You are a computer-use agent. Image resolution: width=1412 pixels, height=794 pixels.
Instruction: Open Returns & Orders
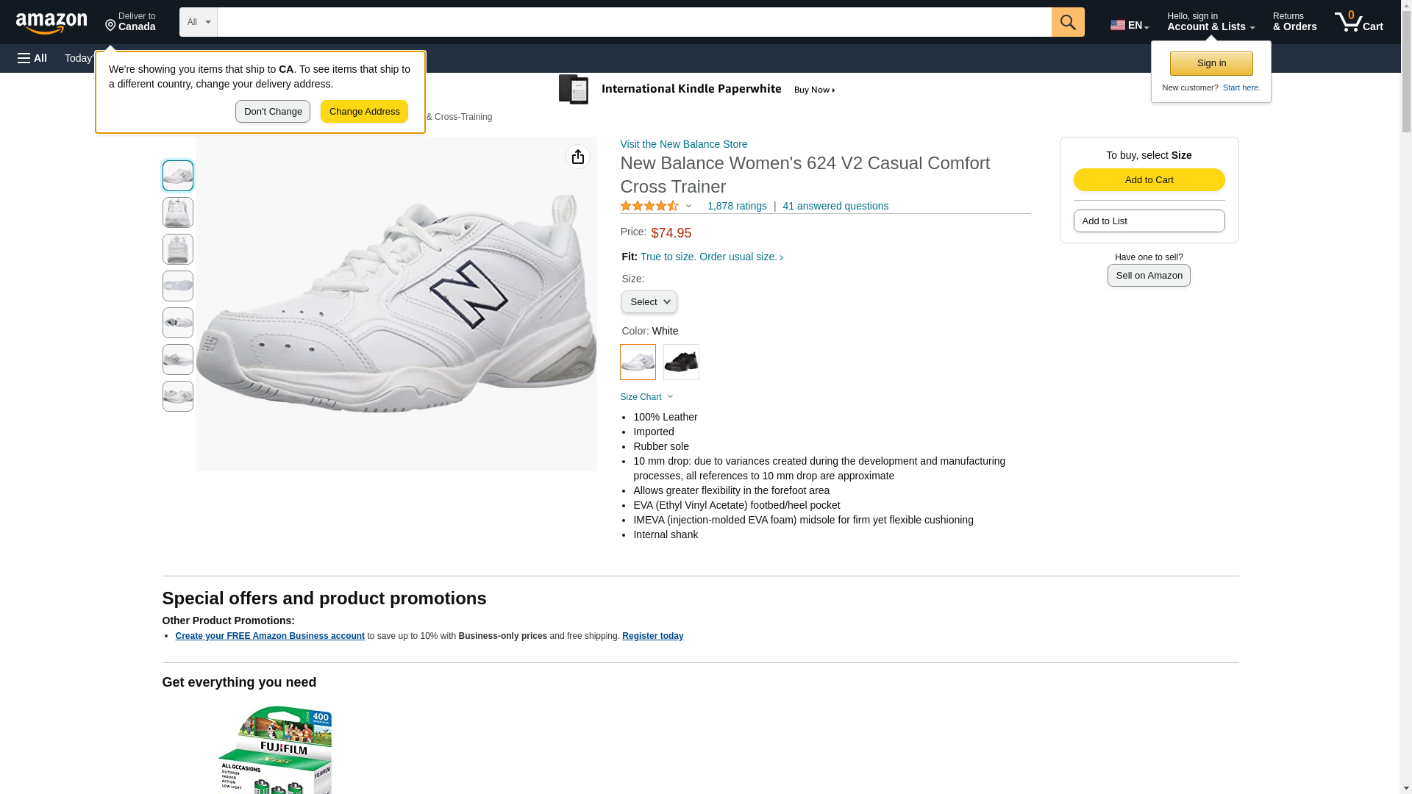click(x=1294, y=22)
